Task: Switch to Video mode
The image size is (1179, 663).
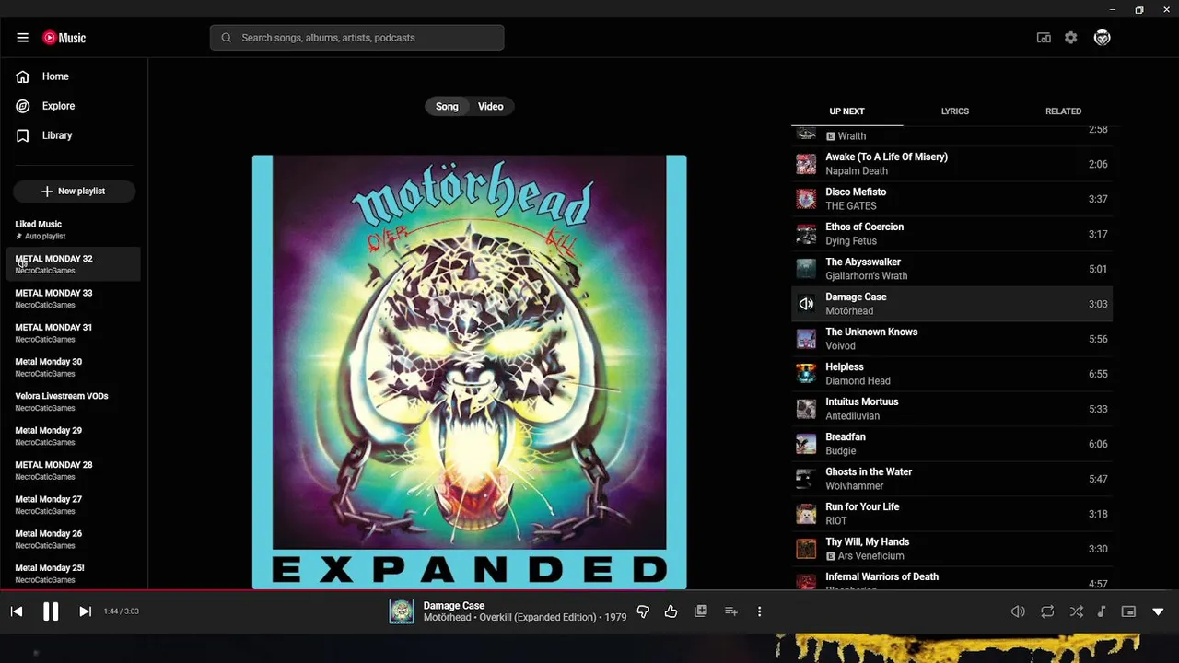Action: tap(491, 107)
